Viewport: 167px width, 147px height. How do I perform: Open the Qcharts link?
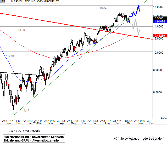tap(35, 131)
